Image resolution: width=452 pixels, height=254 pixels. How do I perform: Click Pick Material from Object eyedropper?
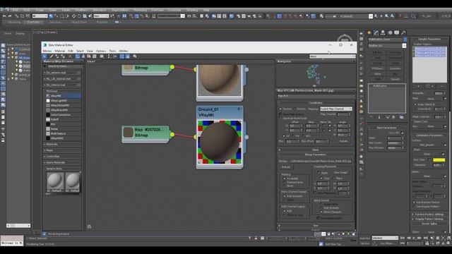tap(52, 56)
